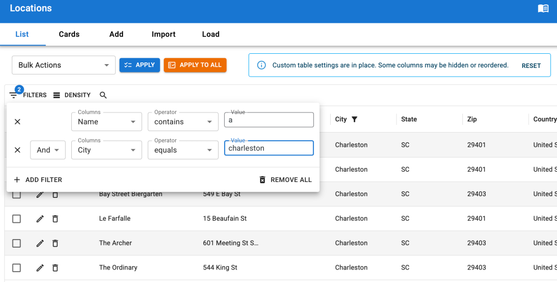Remove the City equals filter row
Image resolution: width=557 pixels, height=282 pixels.
(x=17, y=150)
